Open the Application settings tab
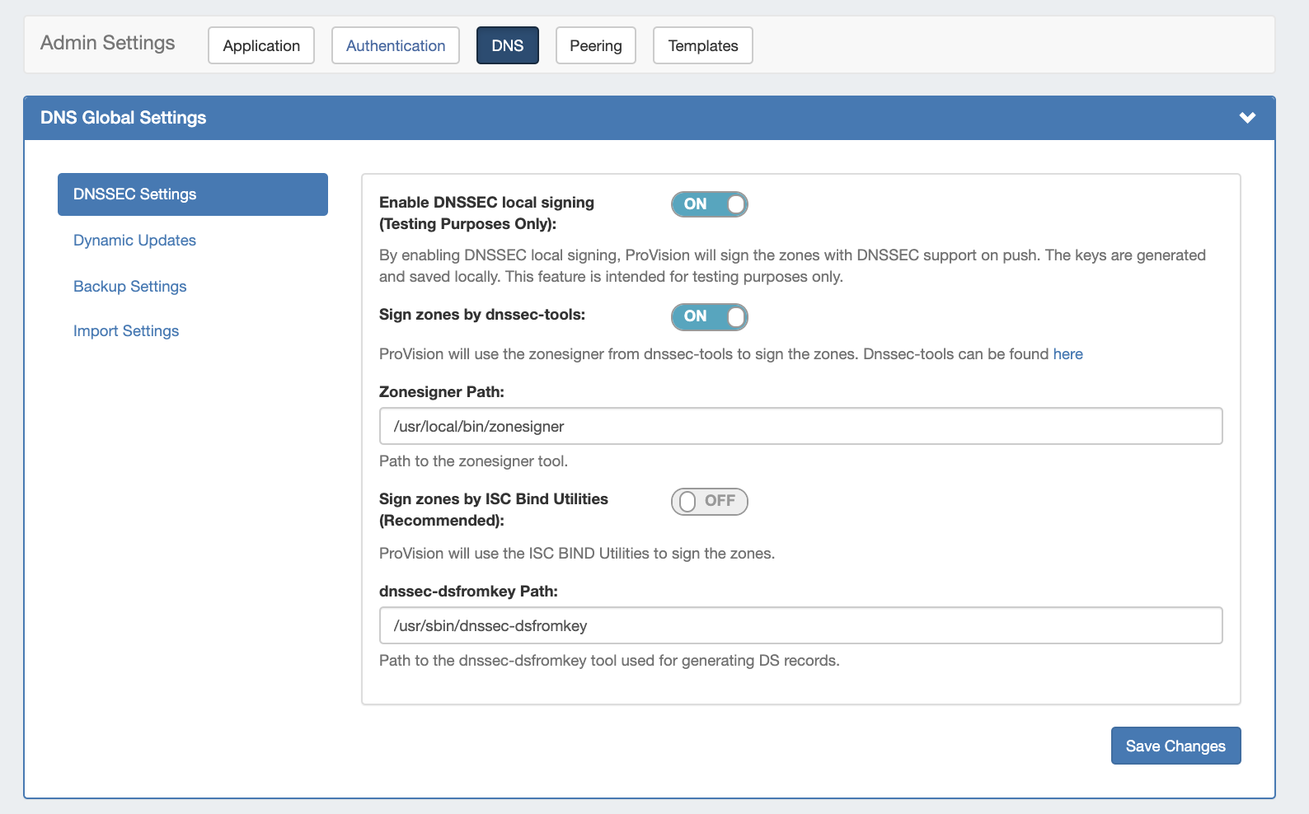 click(x=261, y=45)
